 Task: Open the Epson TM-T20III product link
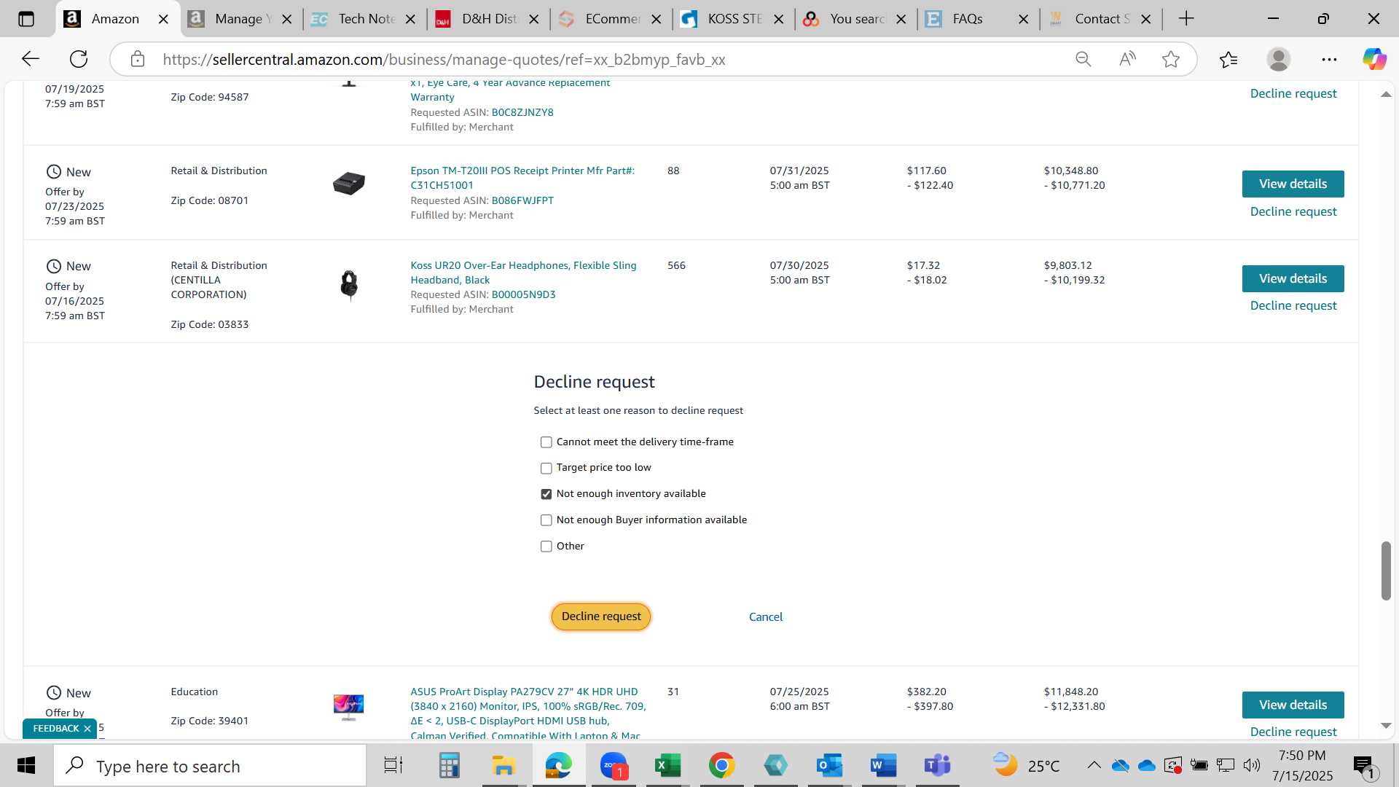(522, 179)
